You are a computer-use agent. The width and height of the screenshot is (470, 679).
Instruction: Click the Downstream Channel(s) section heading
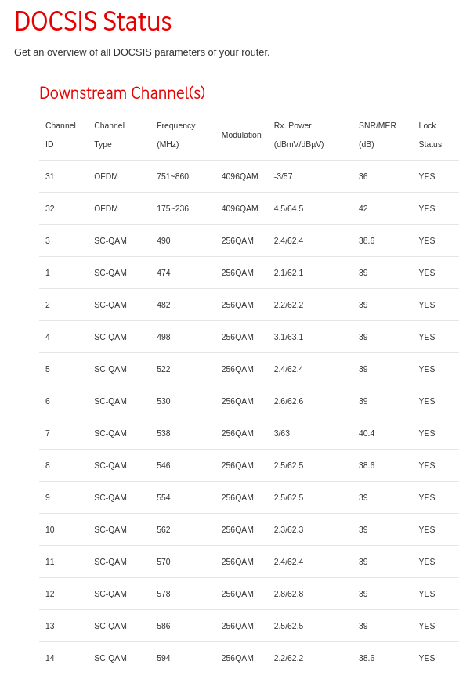click(x=122, y=93)
